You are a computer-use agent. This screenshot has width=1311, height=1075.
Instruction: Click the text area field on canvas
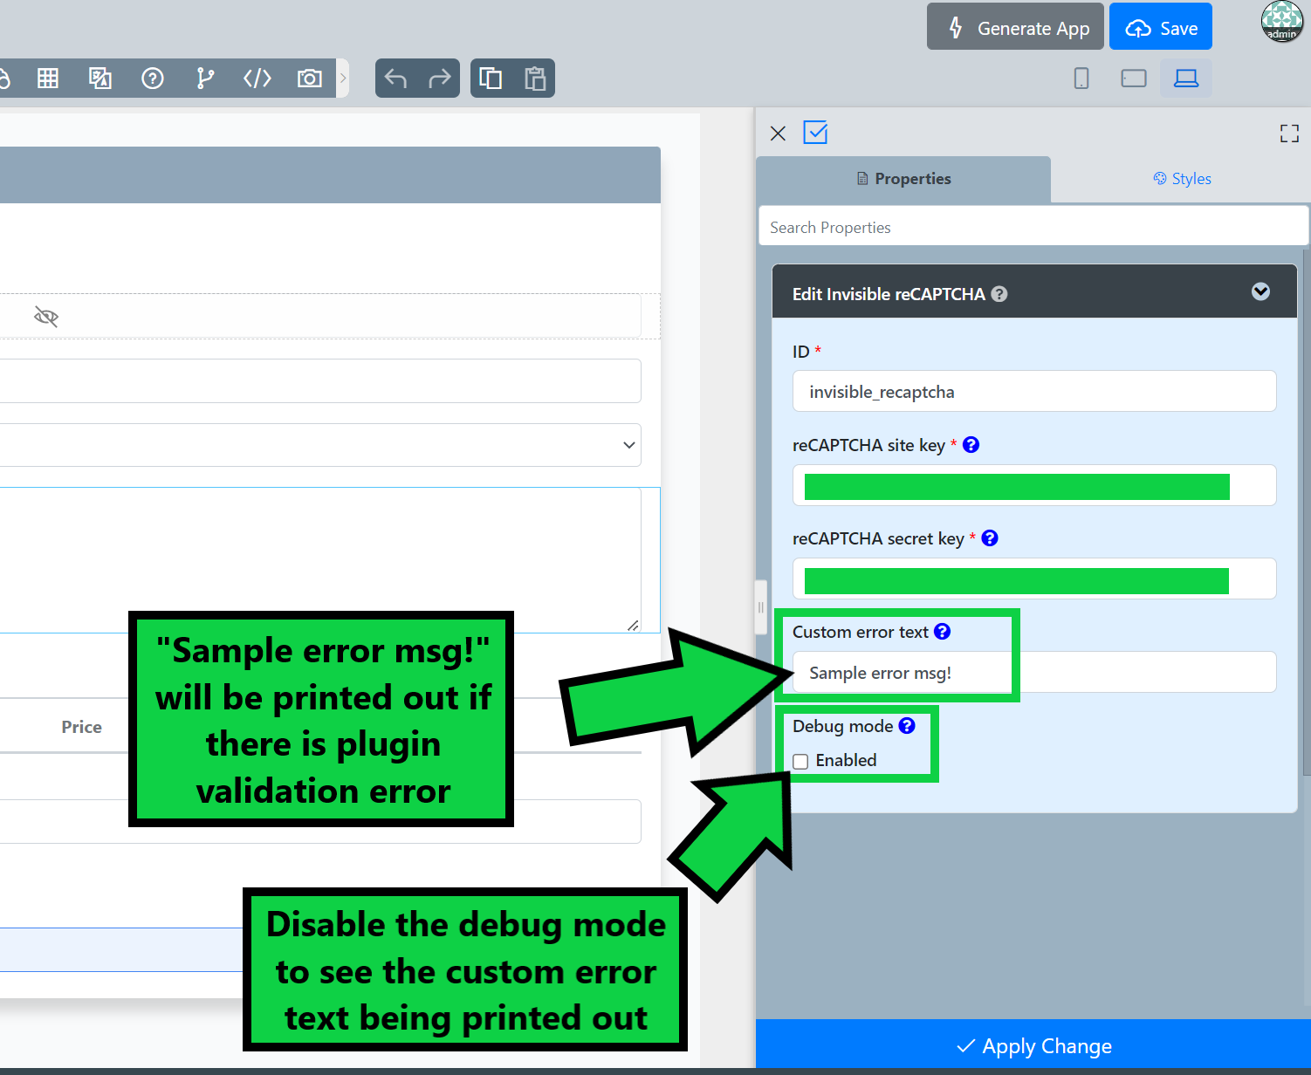[321, 560]
